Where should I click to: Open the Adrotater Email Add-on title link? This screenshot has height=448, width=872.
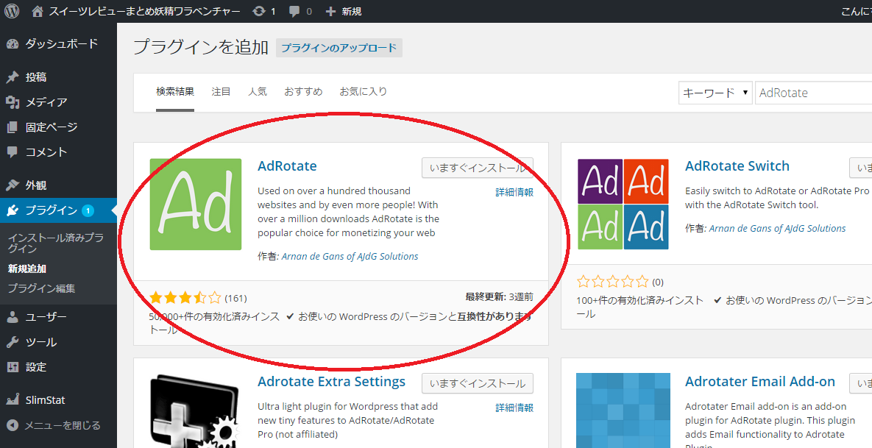tap(760, 382)
